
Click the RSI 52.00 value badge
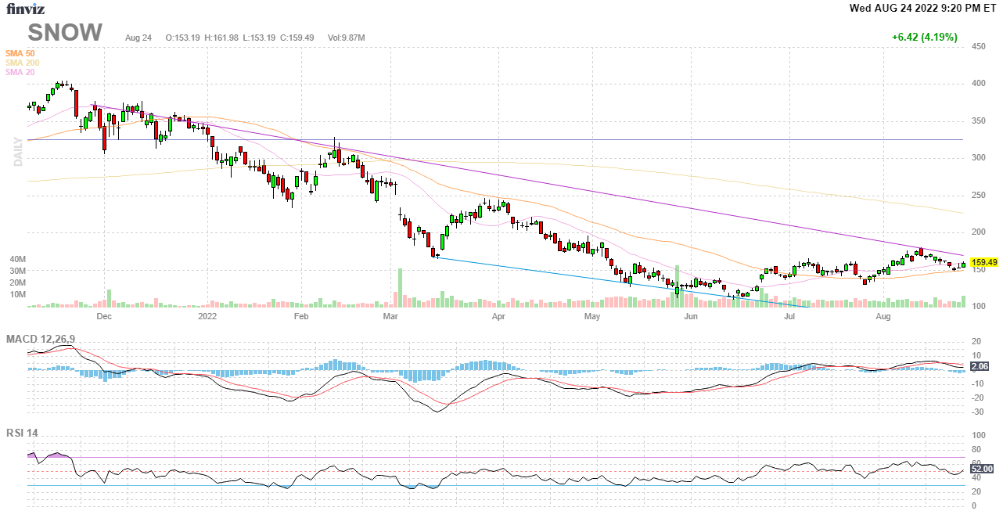pyautogui.click(x=981, y=469)
